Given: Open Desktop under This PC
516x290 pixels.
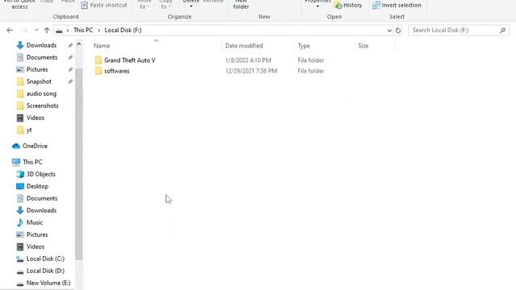Looking at the screenshot, I should click(37, 186).
